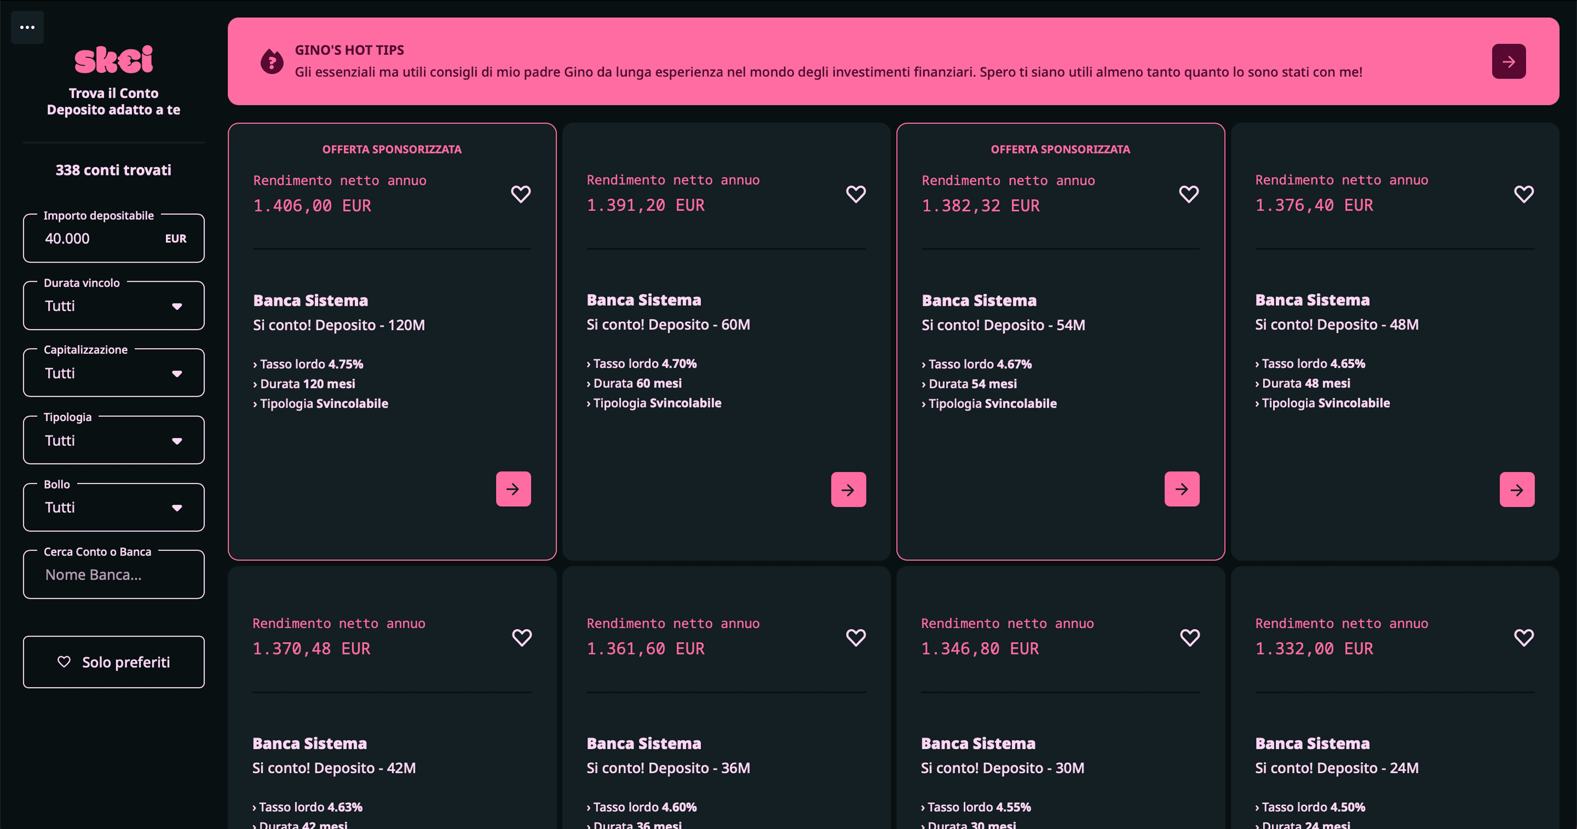Click Tasso lordo 4.55% line
Viewport: 1577px width, 829px height.
point(976,808)
